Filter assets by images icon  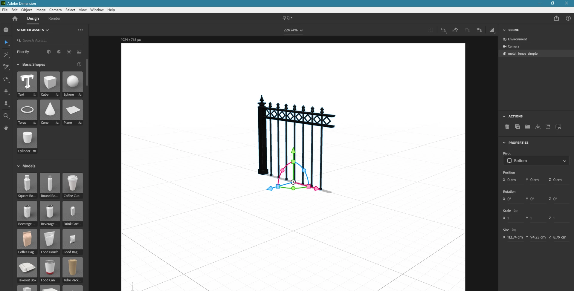(79, 52)
